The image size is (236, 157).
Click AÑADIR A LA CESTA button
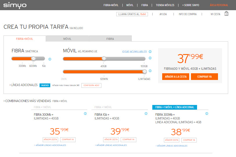tap(176, 77)
